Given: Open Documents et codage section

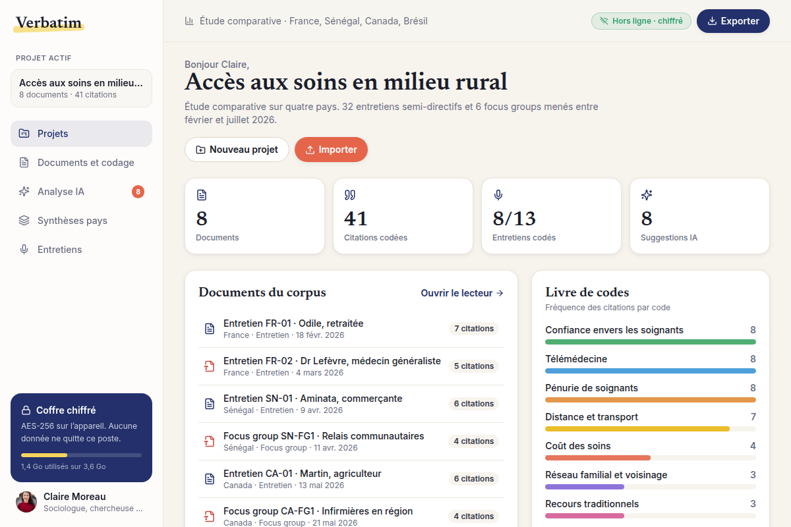Looking at the screenshot, I should click(81, 163).
